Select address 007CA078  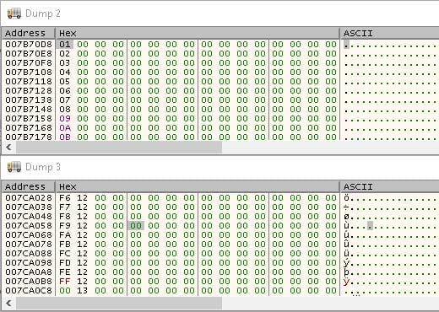tap(29, 245)
